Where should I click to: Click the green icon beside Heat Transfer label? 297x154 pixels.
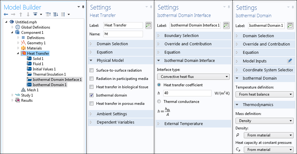pos(148,25)
